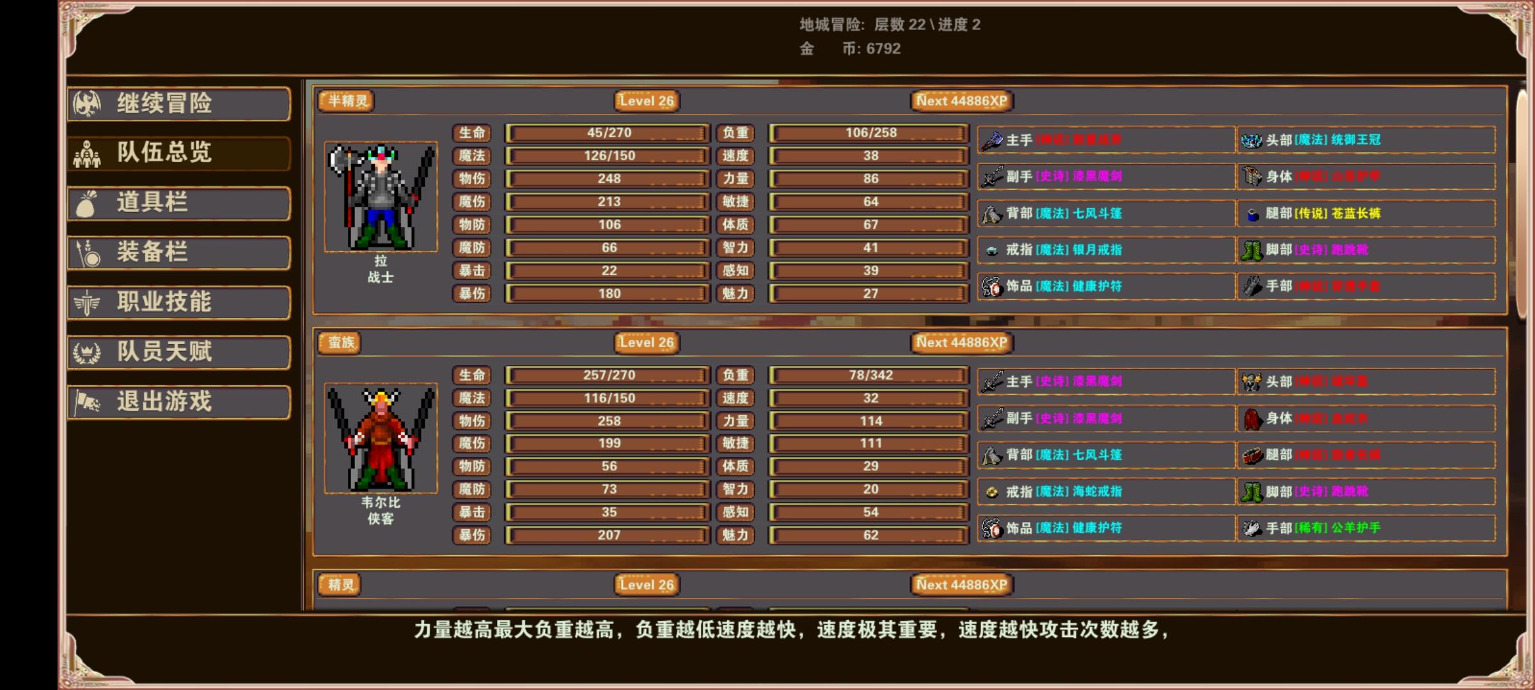Image resolution: width=1535 pixels, height=690 pixels.
Task: Click the 半精灵 race tag
Action: click(347, 101)
